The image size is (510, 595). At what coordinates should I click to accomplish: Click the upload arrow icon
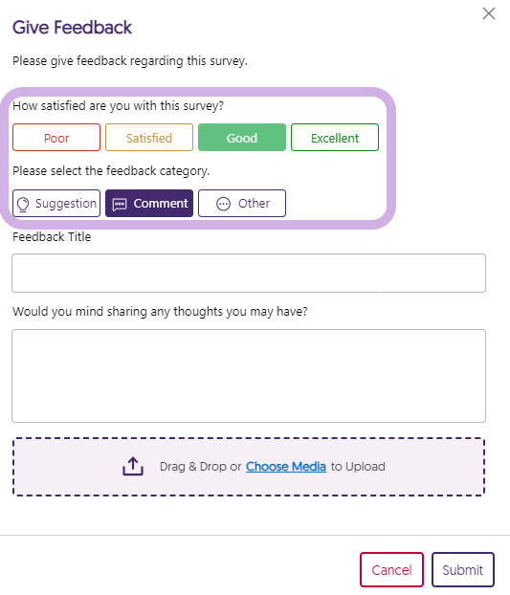(x=133, y=467)
